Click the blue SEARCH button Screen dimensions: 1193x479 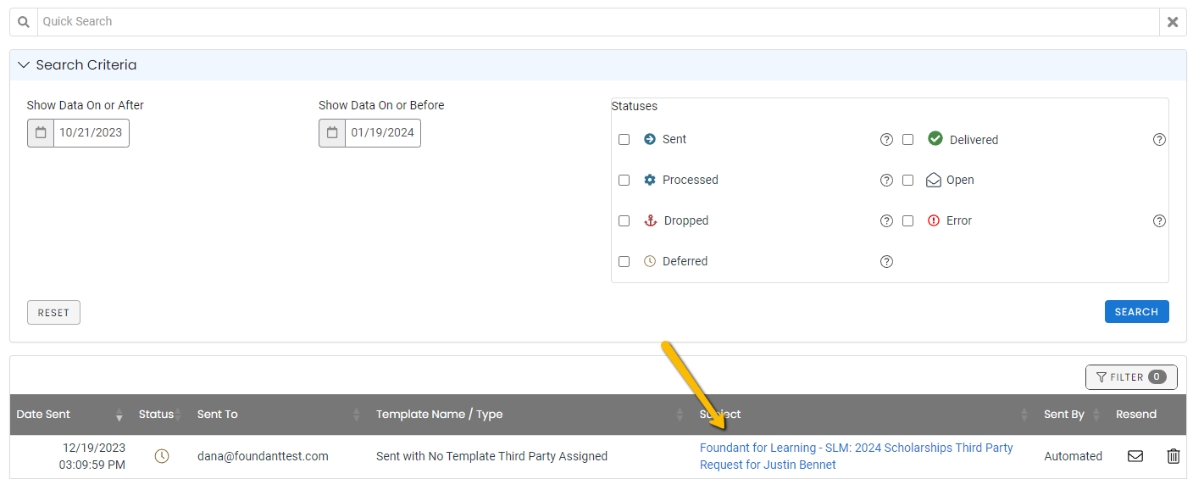coord(1136,312)
